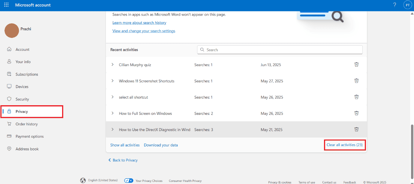Open the PT account avatar menu
The height and width of the screenshot is (184, 414).
click(x=407, y=5)
